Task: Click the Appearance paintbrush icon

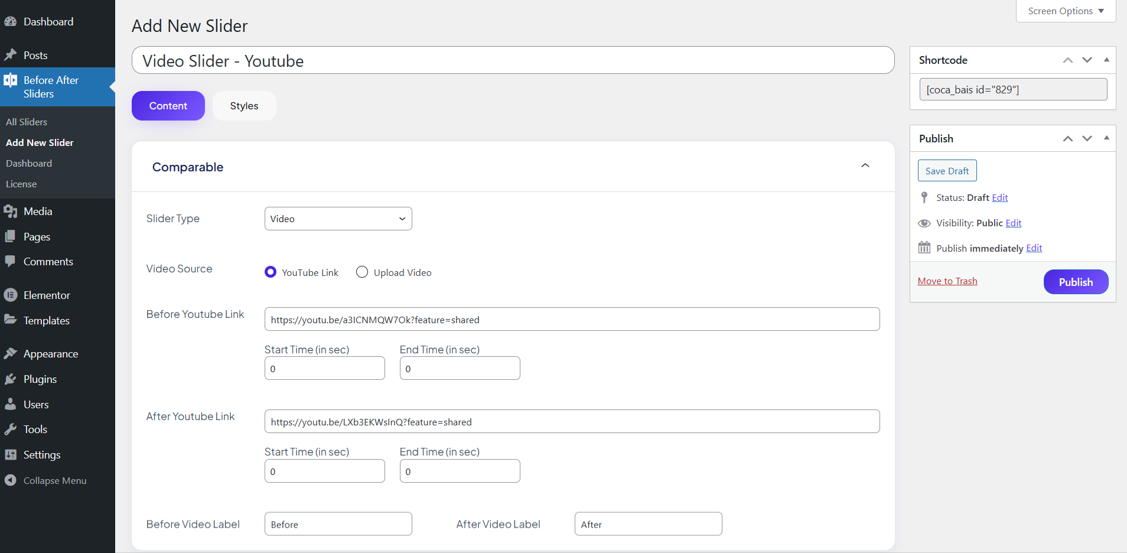Action: [10, 353]
